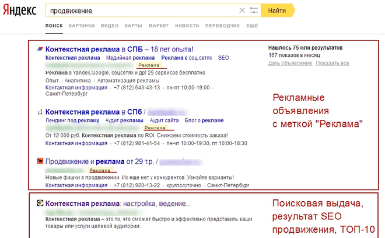385x238 pixels.
Task: Select phone number +7 (812) 920-13-22
Action: (136, 185)
